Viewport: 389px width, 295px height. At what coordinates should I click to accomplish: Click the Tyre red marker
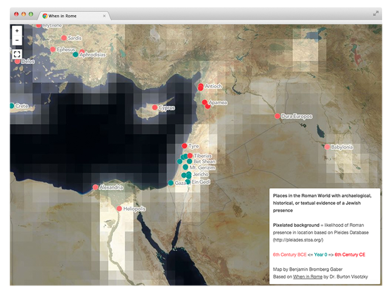pos(184,146)
